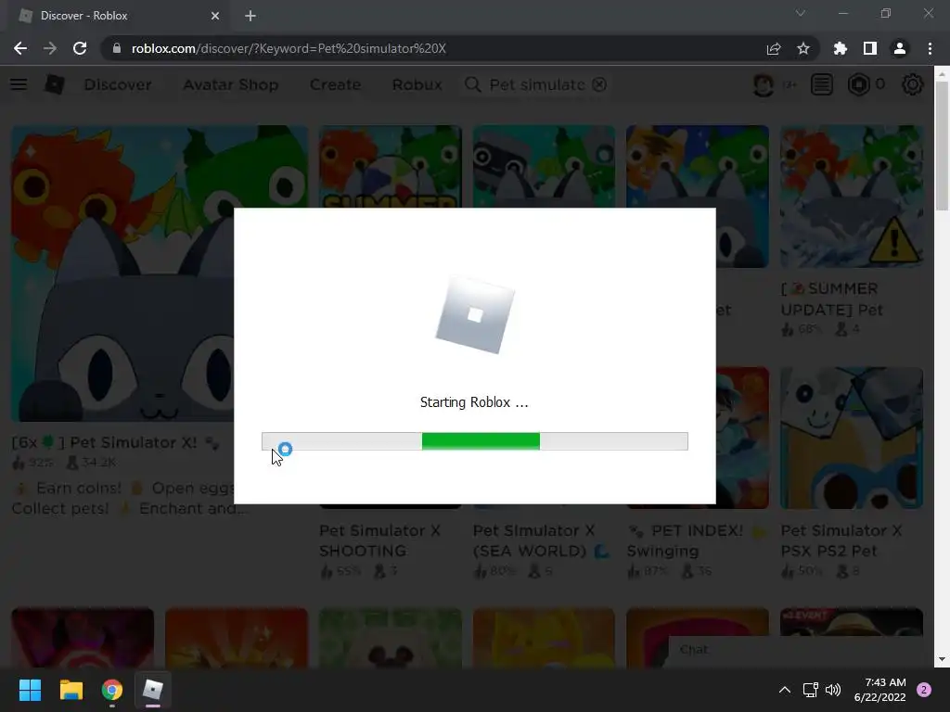Image resolution: width=950 pixels, height=712 pixels.
Task: Open the Robux nav item
Action: coord(417,84)
